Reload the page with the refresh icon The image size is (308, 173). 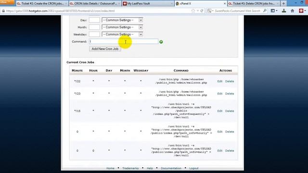(202, 11)
